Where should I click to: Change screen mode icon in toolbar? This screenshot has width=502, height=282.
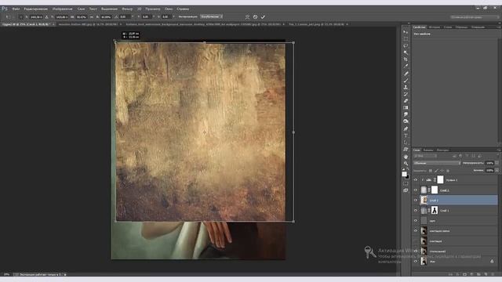pos(406,190)
